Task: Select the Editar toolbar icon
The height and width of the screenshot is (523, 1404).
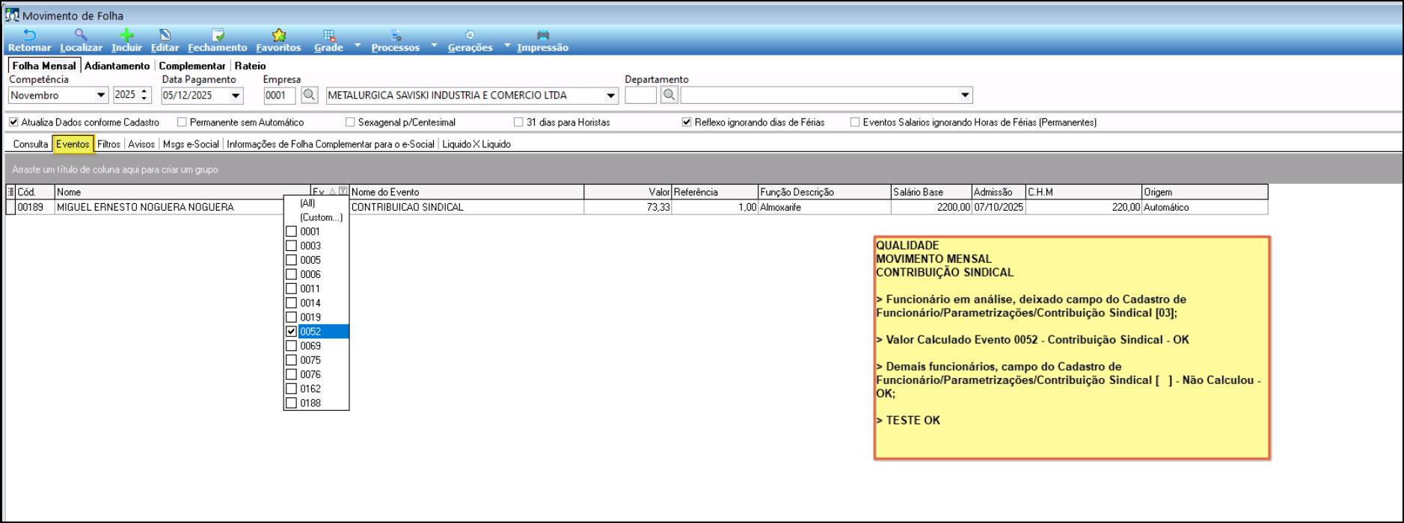Action: (165, 35)
